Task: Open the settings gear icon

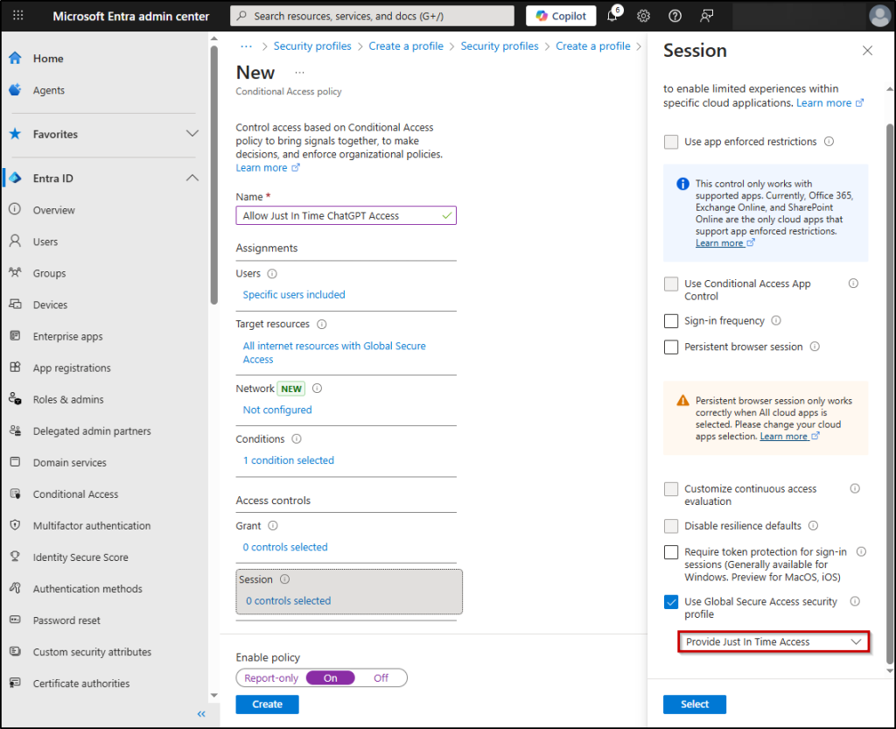Action: pyautogui.click(x=643, y=17)
